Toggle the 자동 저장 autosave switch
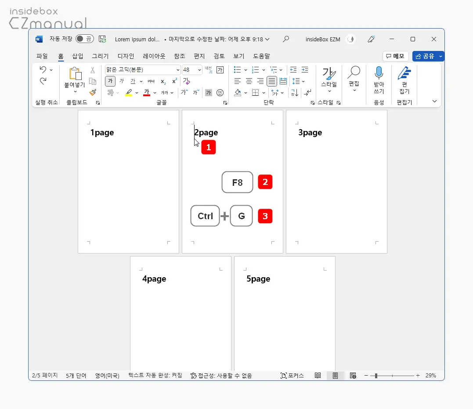 (x=85, y=39)
